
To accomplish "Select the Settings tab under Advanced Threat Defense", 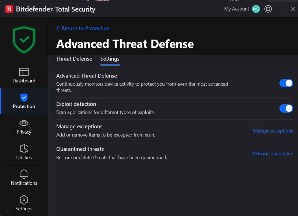I will point(110,59).
